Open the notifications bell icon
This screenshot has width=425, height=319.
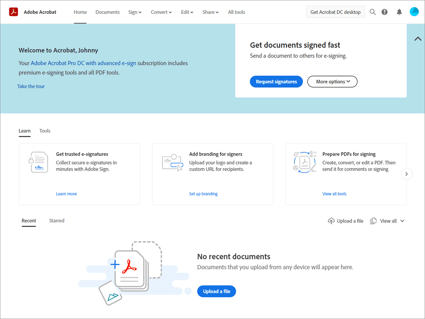(399, 12)
